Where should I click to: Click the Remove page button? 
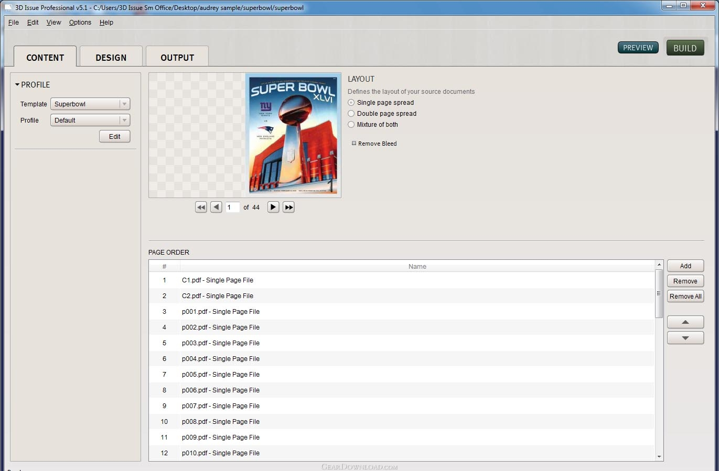pos(685,281)
